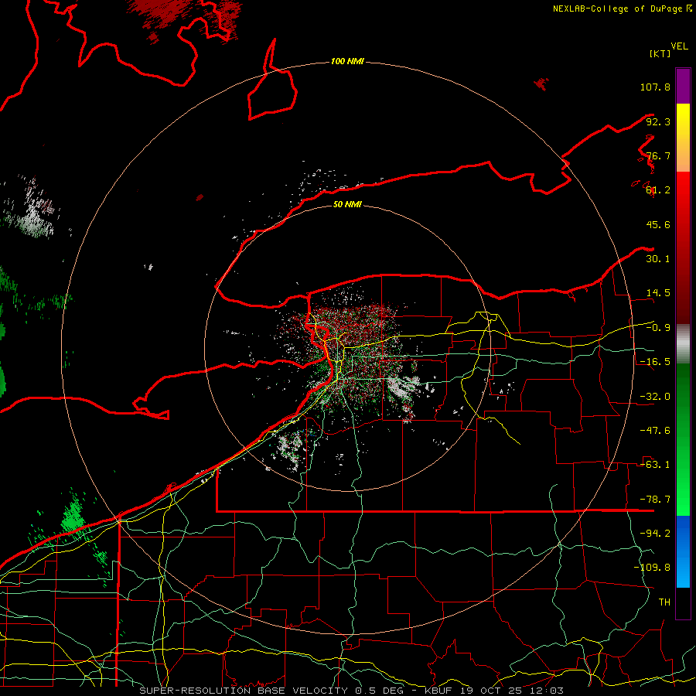Click the 100 NMI range ring label
Image resolution: width=696 pixels, height=696 pixels.
coord(347,61)
